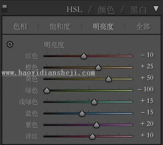Open the 色相 tab
Screen dimensions: 163x145
click(x=20, y=27)
